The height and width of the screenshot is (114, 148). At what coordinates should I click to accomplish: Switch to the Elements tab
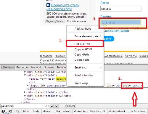pyautogui.click(x=8, y=68)
